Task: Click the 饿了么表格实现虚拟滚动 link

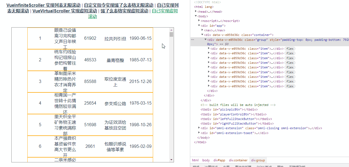Action: [124, 11]
